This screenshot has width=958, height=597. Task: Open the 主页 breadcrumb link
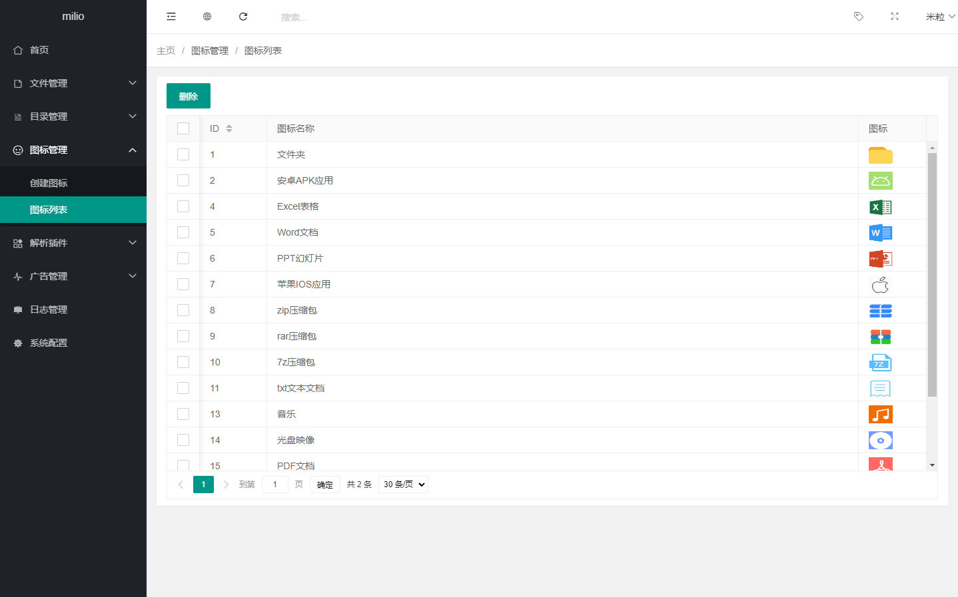[165, 50]
